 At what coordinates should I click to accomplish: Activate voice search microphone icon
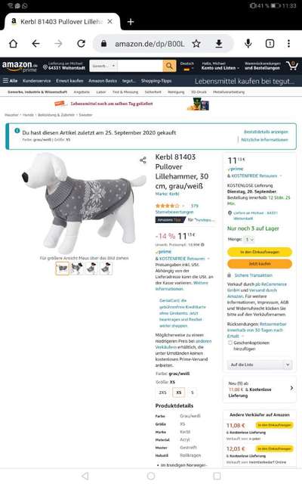click(248, 44)
